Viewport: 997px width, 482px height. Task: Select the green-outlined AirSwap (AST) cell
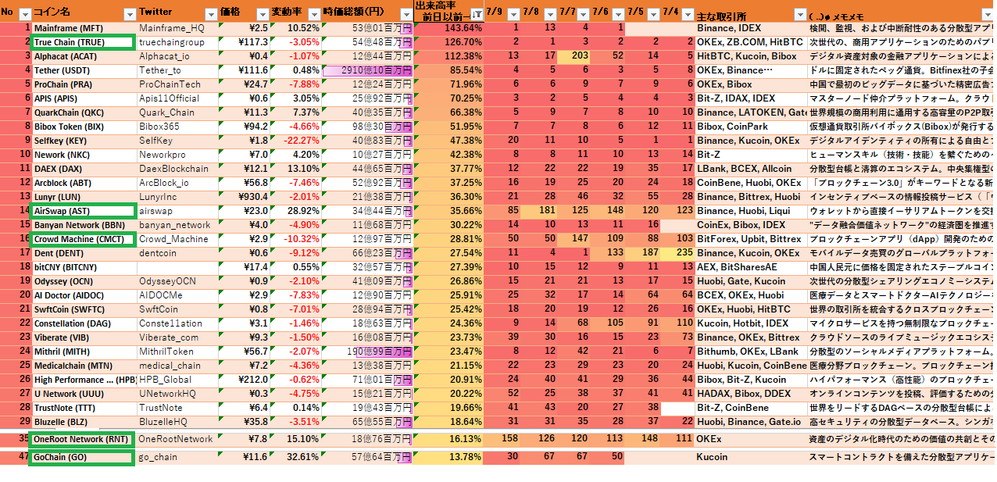pos(83,211)
